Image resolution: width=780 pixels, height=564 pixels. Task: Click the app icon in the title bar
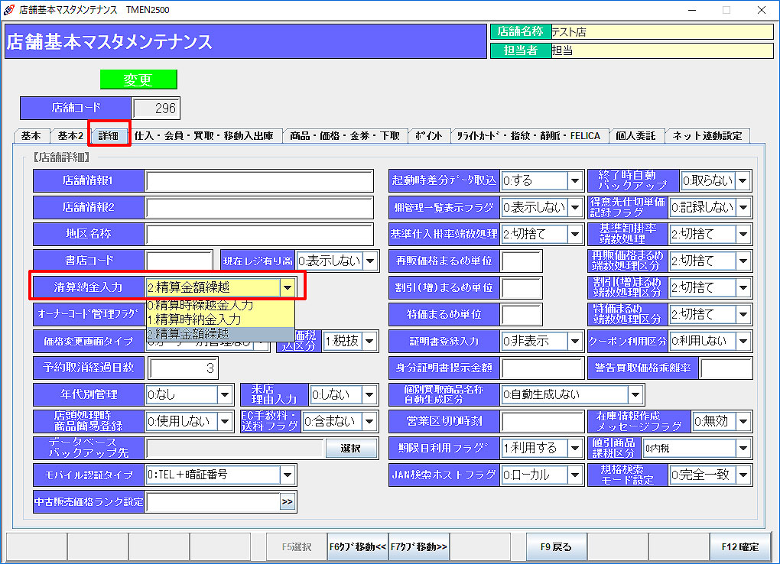point(10,10)
